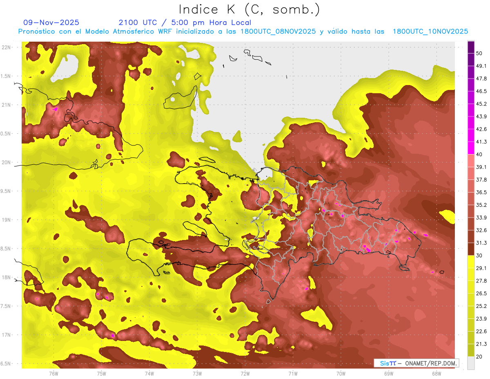The height and width of the screenshot is (379, 490).
Task: Click the '43.9' colorbar value
Action: [x=481, y=117]
